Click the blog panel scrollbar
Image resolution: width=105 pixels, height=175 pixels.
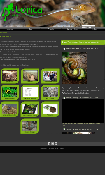coord(104,63)
